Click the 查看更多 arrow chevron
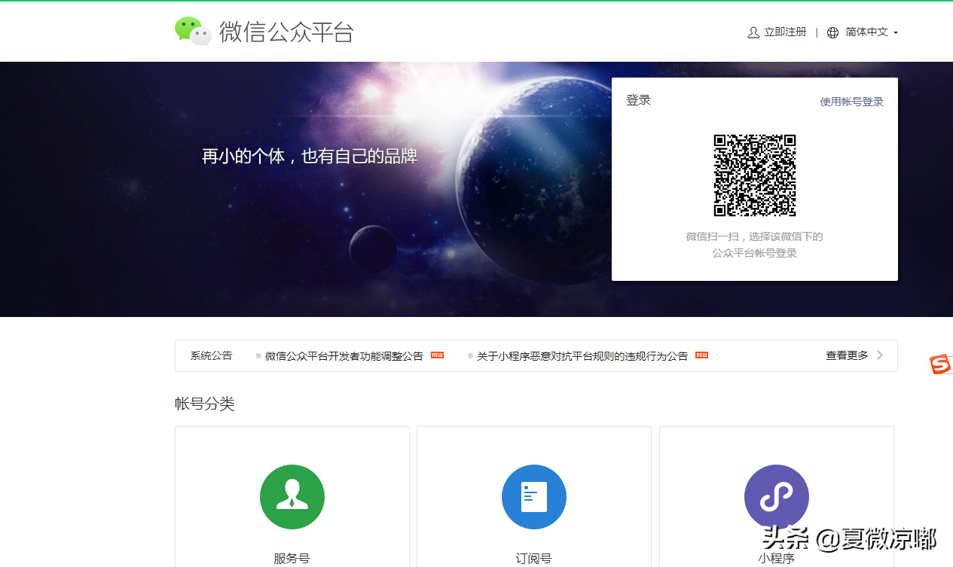The width and height of the screenshot is (953, 567). pos(880,355)
